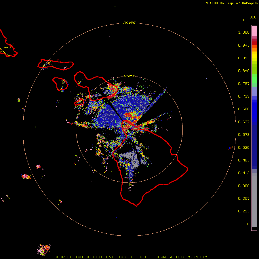This screenshot has width=259, height=259.
Task: Click the 0.573 color scale value
Action: (244, 135)
